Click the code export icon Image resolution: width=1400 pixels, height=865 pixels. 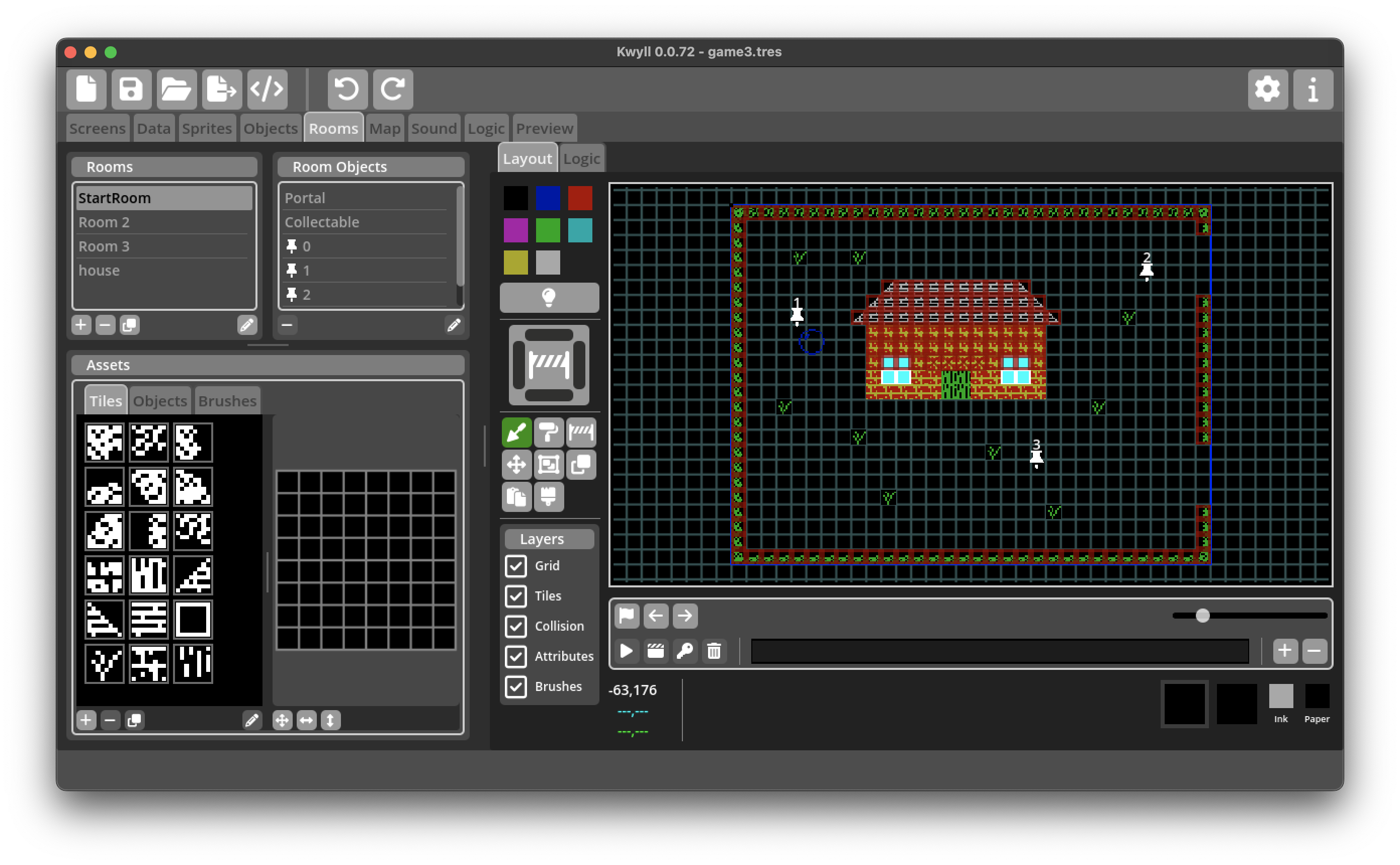[x=267, y=89]
